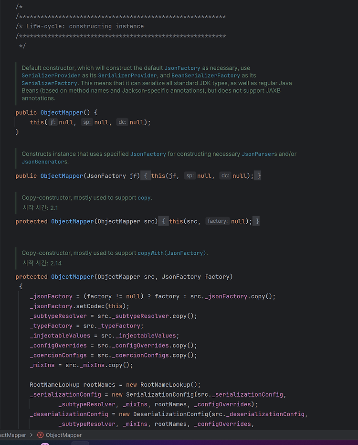This screenshot has width=358, height=445.
Task: Click 'sp:' hint after this(jf,
Action: pos(190,176)
